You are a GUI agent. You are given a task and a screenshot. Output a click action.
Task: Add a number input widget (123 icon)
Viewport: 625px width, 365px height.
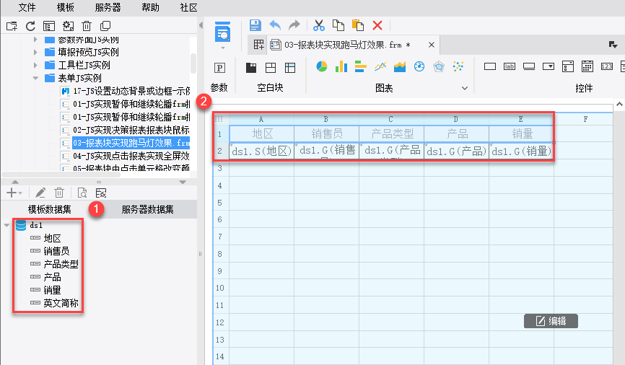(607, 66)
